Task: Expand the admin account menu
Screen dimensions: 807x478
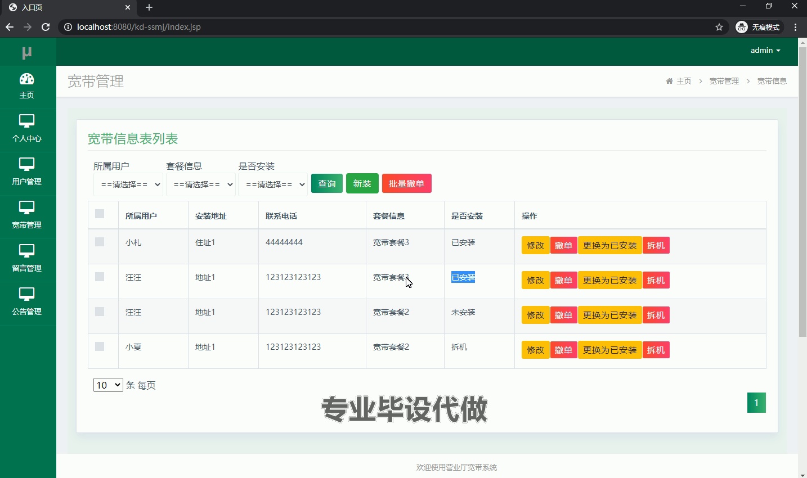Action: pos(765,50)
